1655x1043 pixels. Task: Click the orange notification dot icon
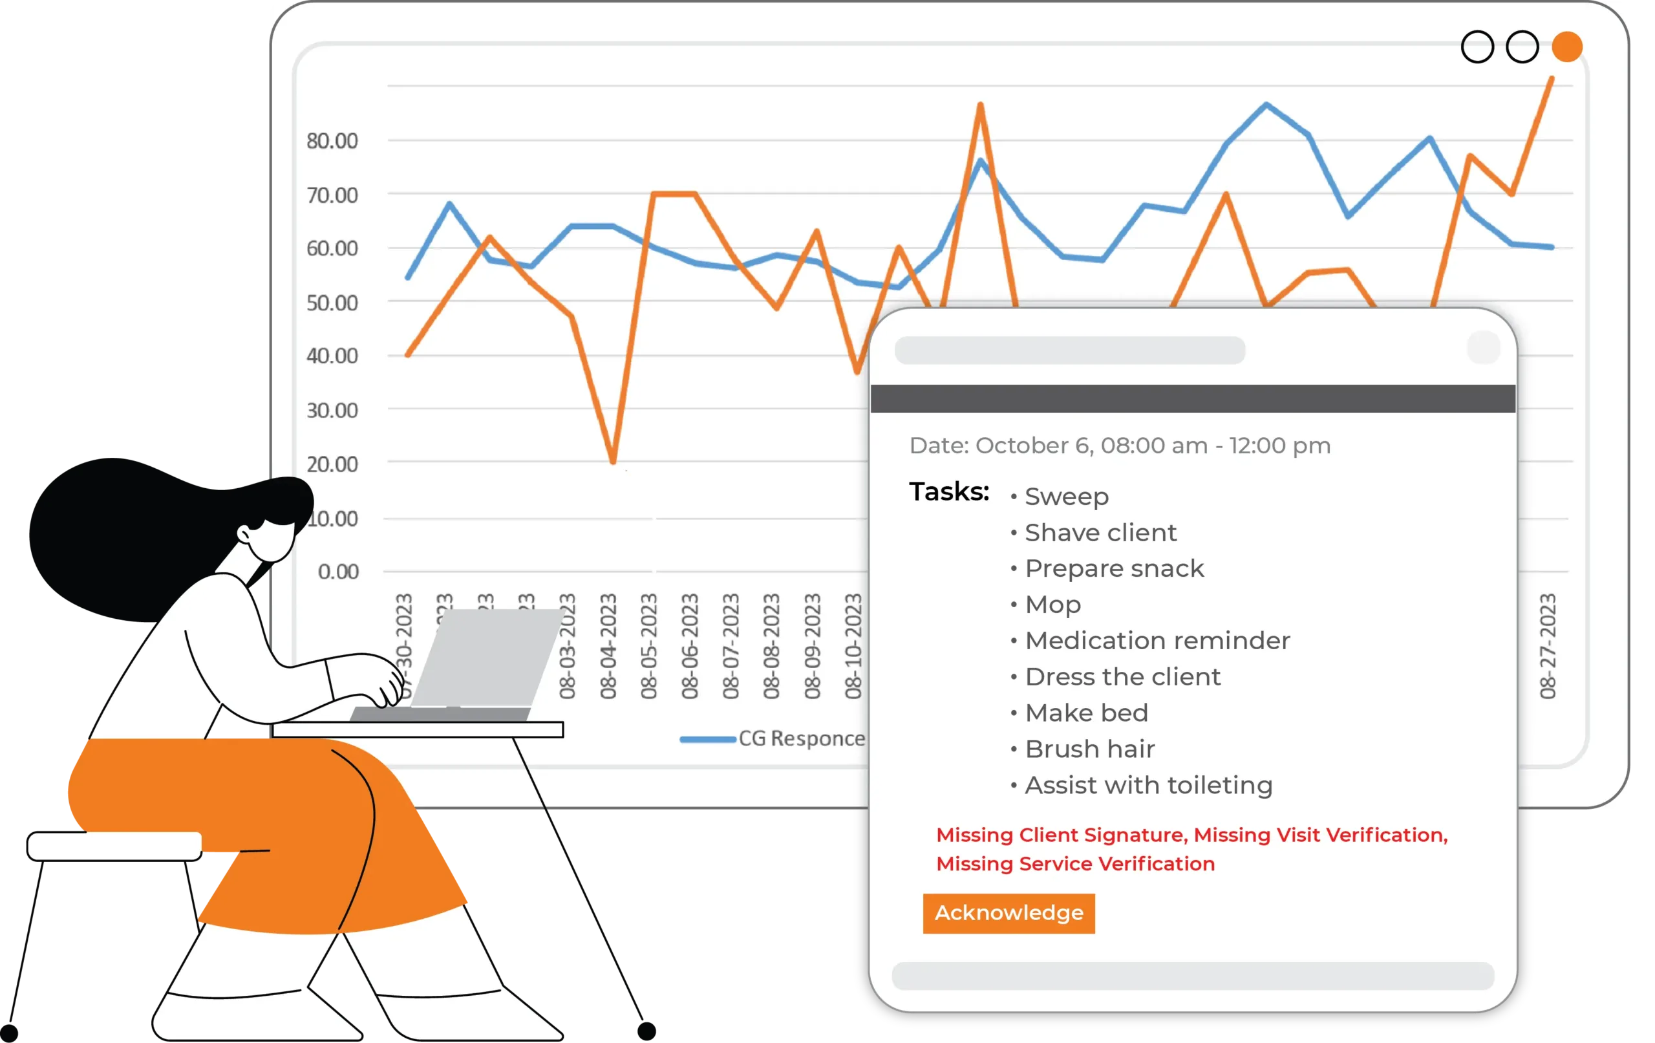click(x=1567, y=45)
